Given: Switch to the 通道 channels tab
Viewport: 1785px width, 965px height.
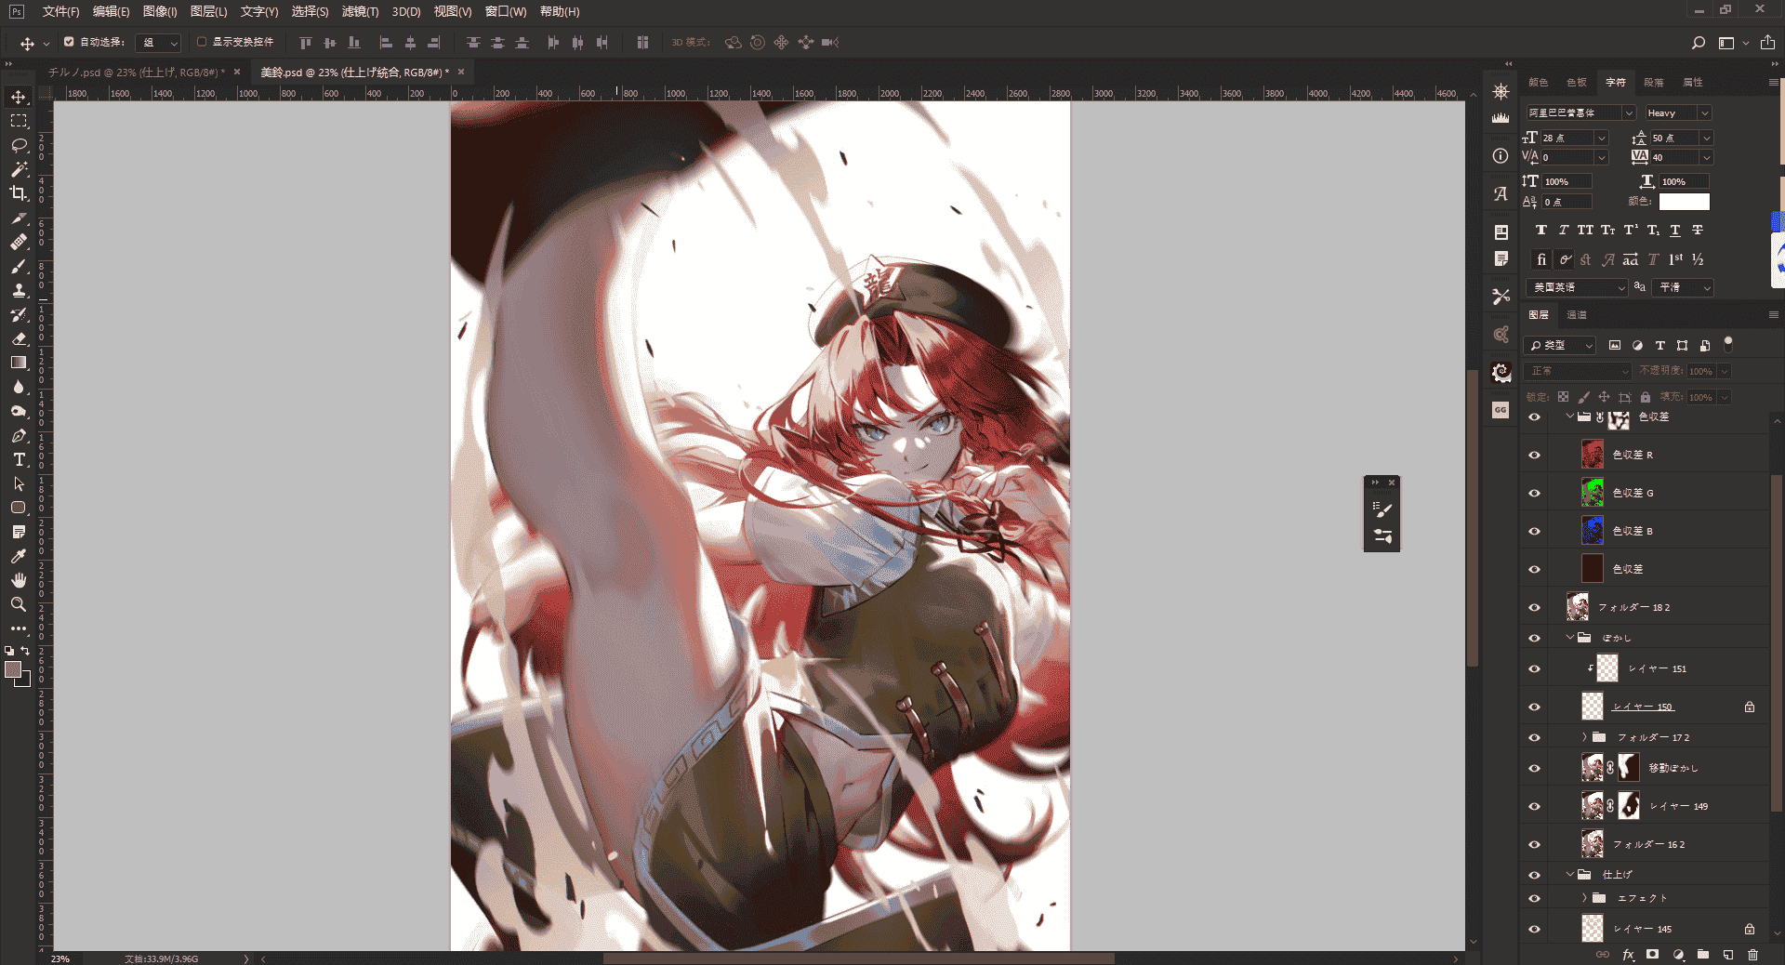Looking at the screenshot, I should pos(1577,315).
